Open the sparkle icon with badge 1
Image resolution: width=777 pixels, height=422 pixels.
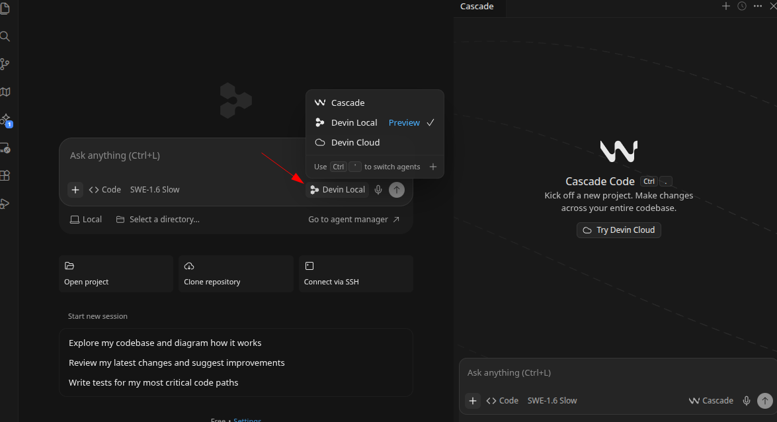[6, 120]
